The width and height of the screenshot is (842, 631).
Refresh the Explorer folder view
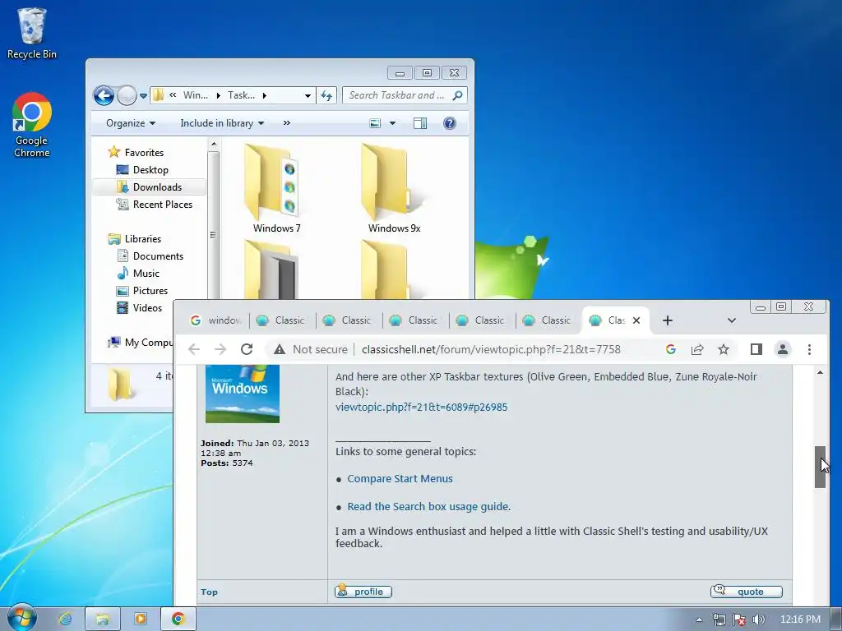tap(326, 95)
